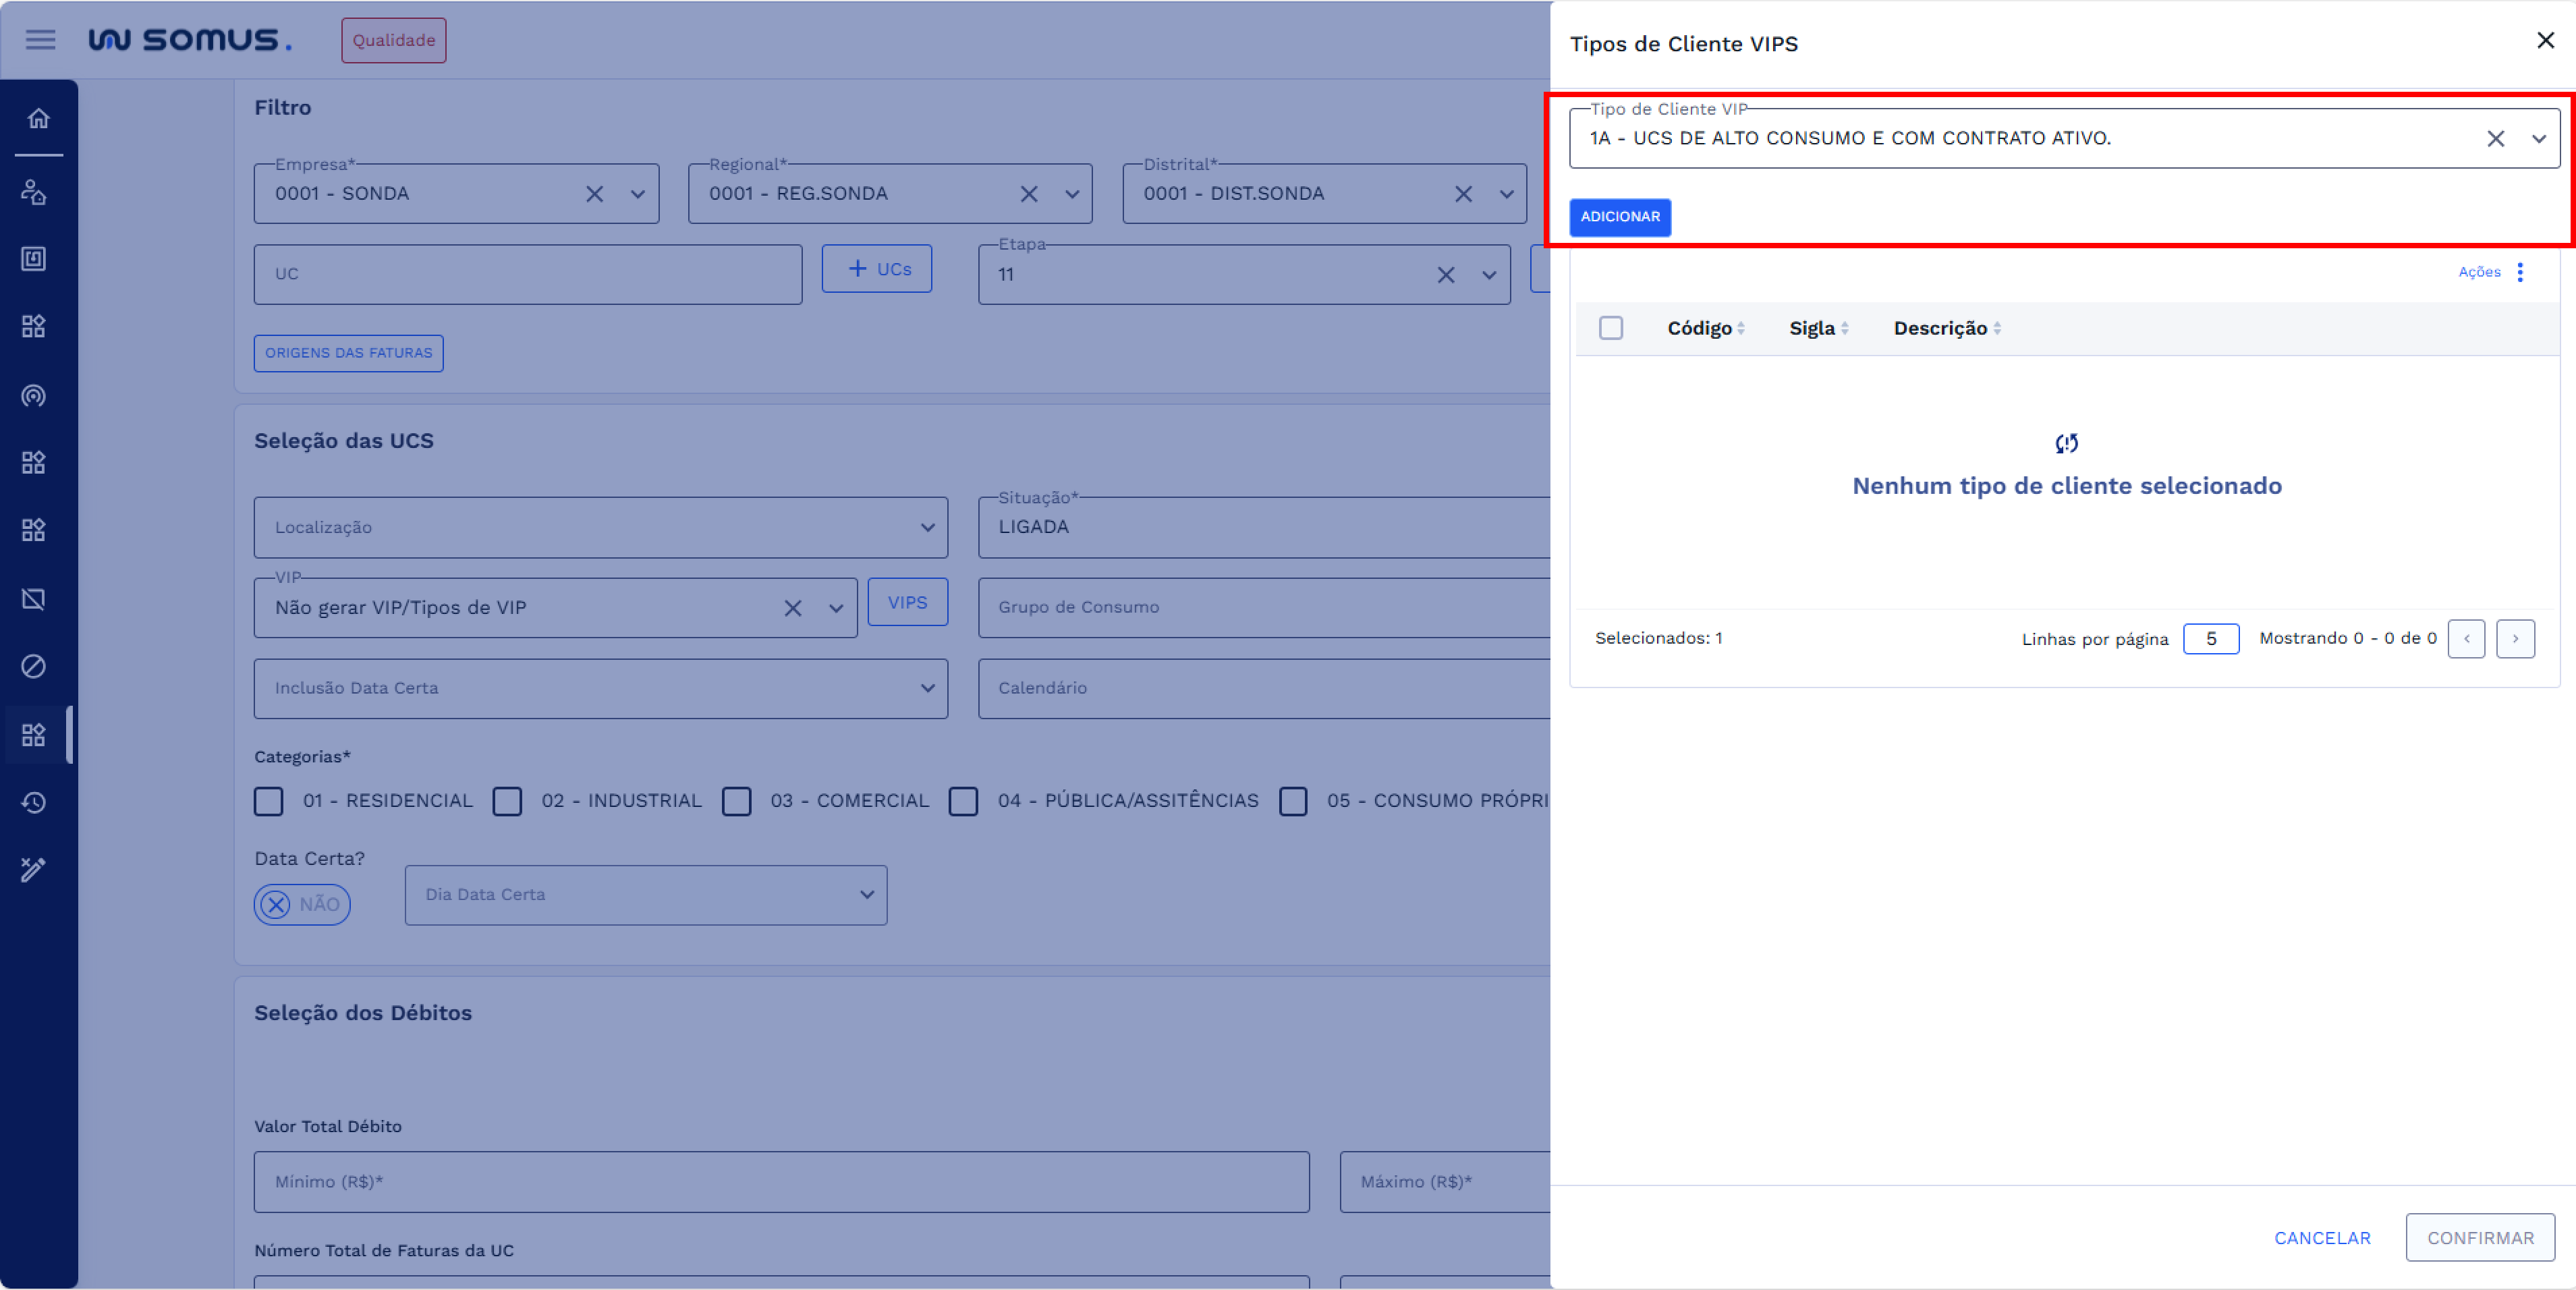Check the select-all checkbox in table header

coord(1610,328)
